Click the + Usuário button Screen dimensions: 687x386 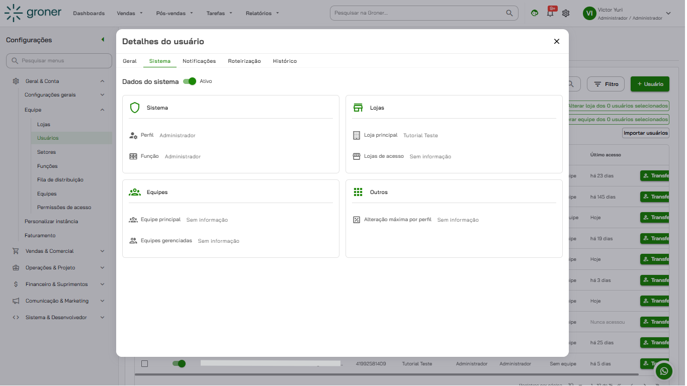(x=650, y=84)
